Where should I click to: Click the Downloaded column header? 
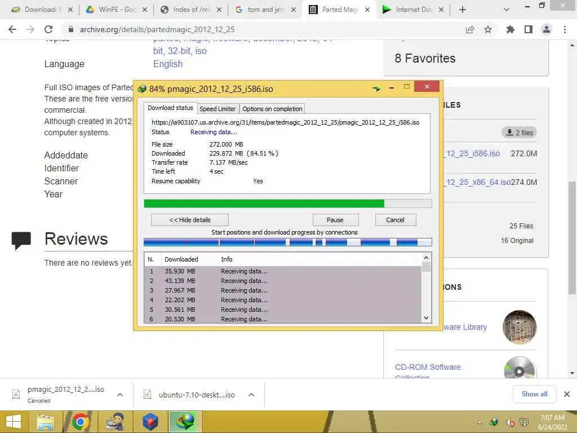point(189,259)
